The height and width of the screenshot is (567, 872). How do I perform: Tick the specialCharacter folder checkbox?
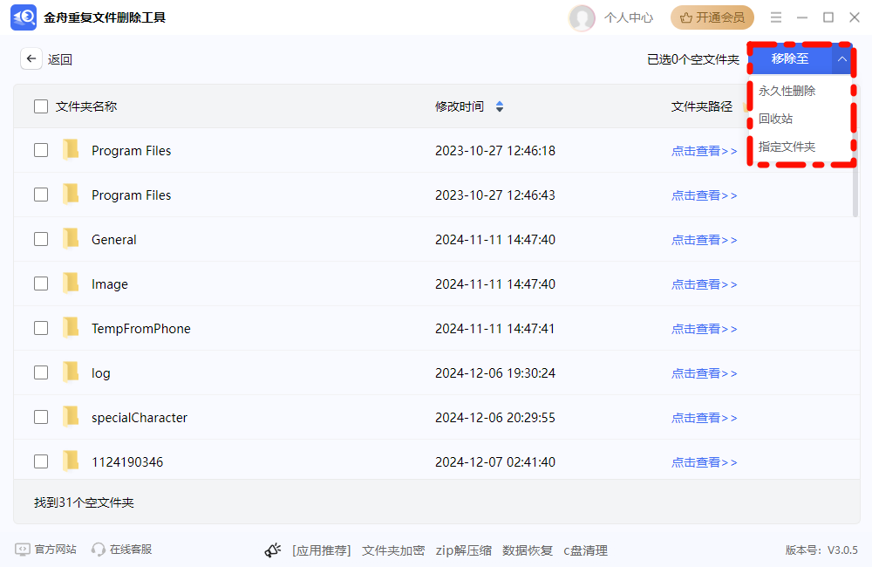pos(41,417)
